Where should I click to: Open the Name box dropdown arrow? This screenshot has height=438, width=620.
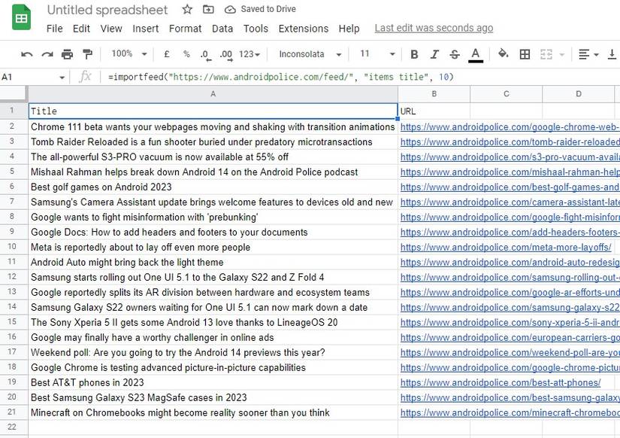(62, 78)
